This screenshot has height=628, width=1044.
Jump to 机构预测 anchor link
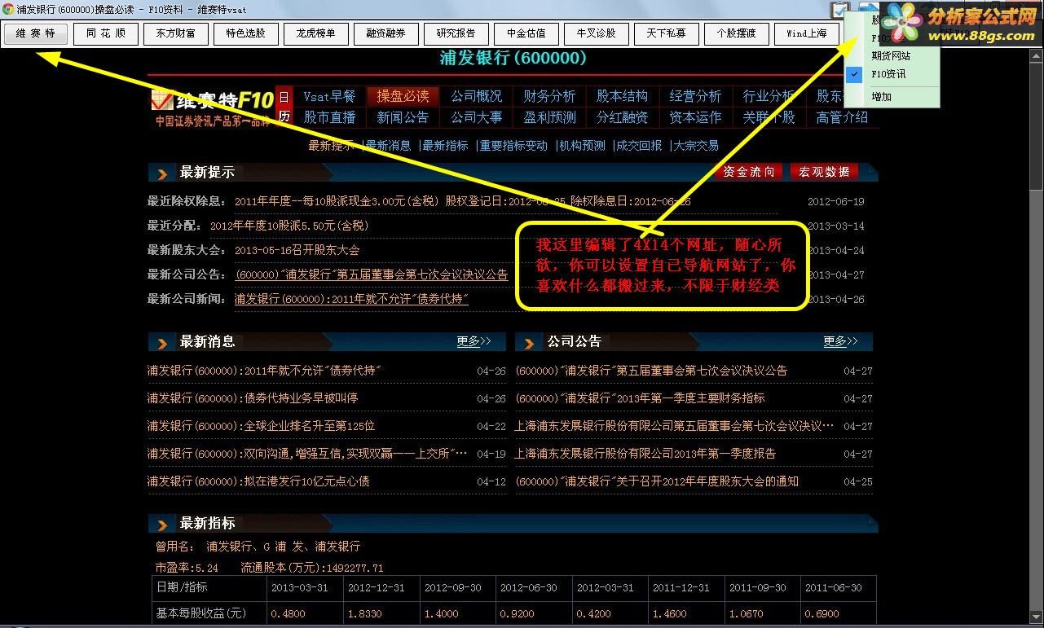click(582, 146)
